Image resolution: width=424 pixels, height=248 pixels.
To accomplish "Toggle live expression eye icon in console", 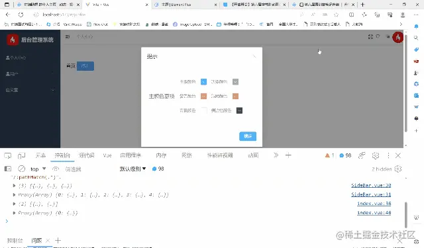I will [x=56, y=169].
